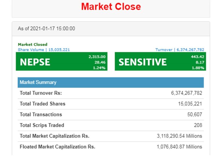Click the As of 2021-01-17 timestamp
Screen dimensions: 223x156
pyautogui.click(x=46, y=28)
